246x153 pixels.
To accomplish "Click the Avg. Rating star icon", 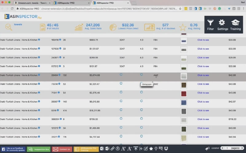I will [183, 27].
